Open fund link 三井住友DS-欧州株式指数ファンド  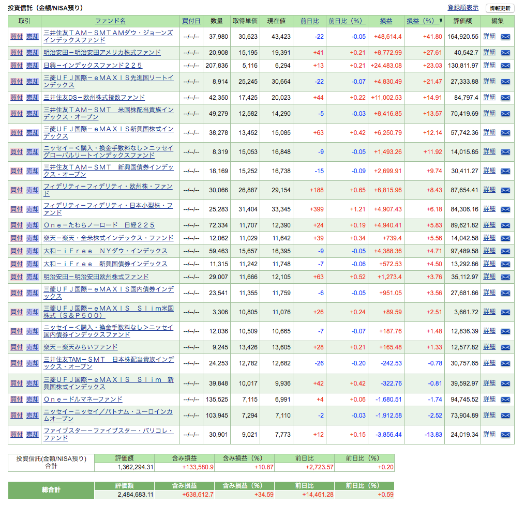pyautogui.click(x=94, y=98)
